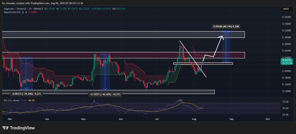This screenshot has width=296, height=134.
Task: Click the Jun label on time axis
Action: (x=121, y=119)
